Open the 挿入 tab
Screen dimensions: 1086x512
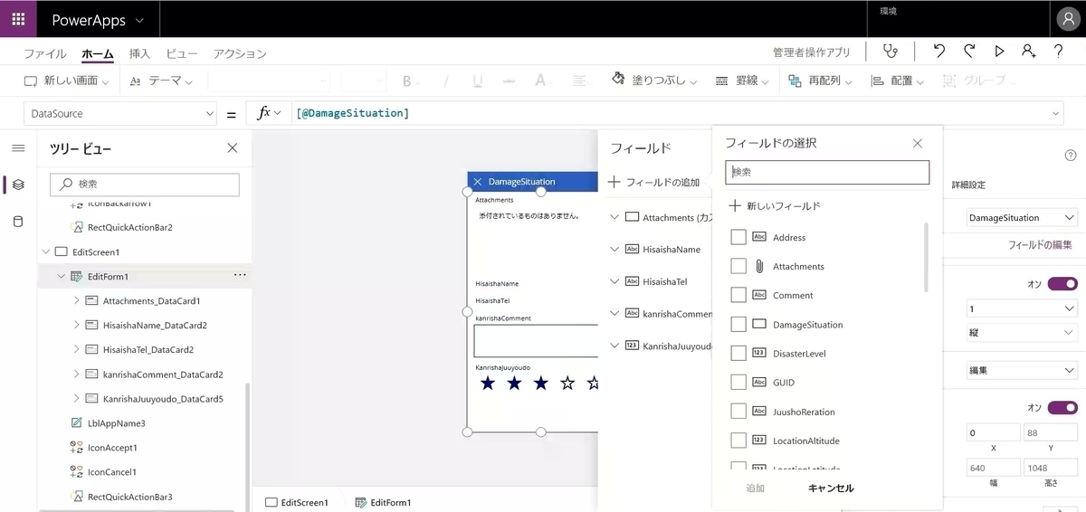click(x=139, y=54)
